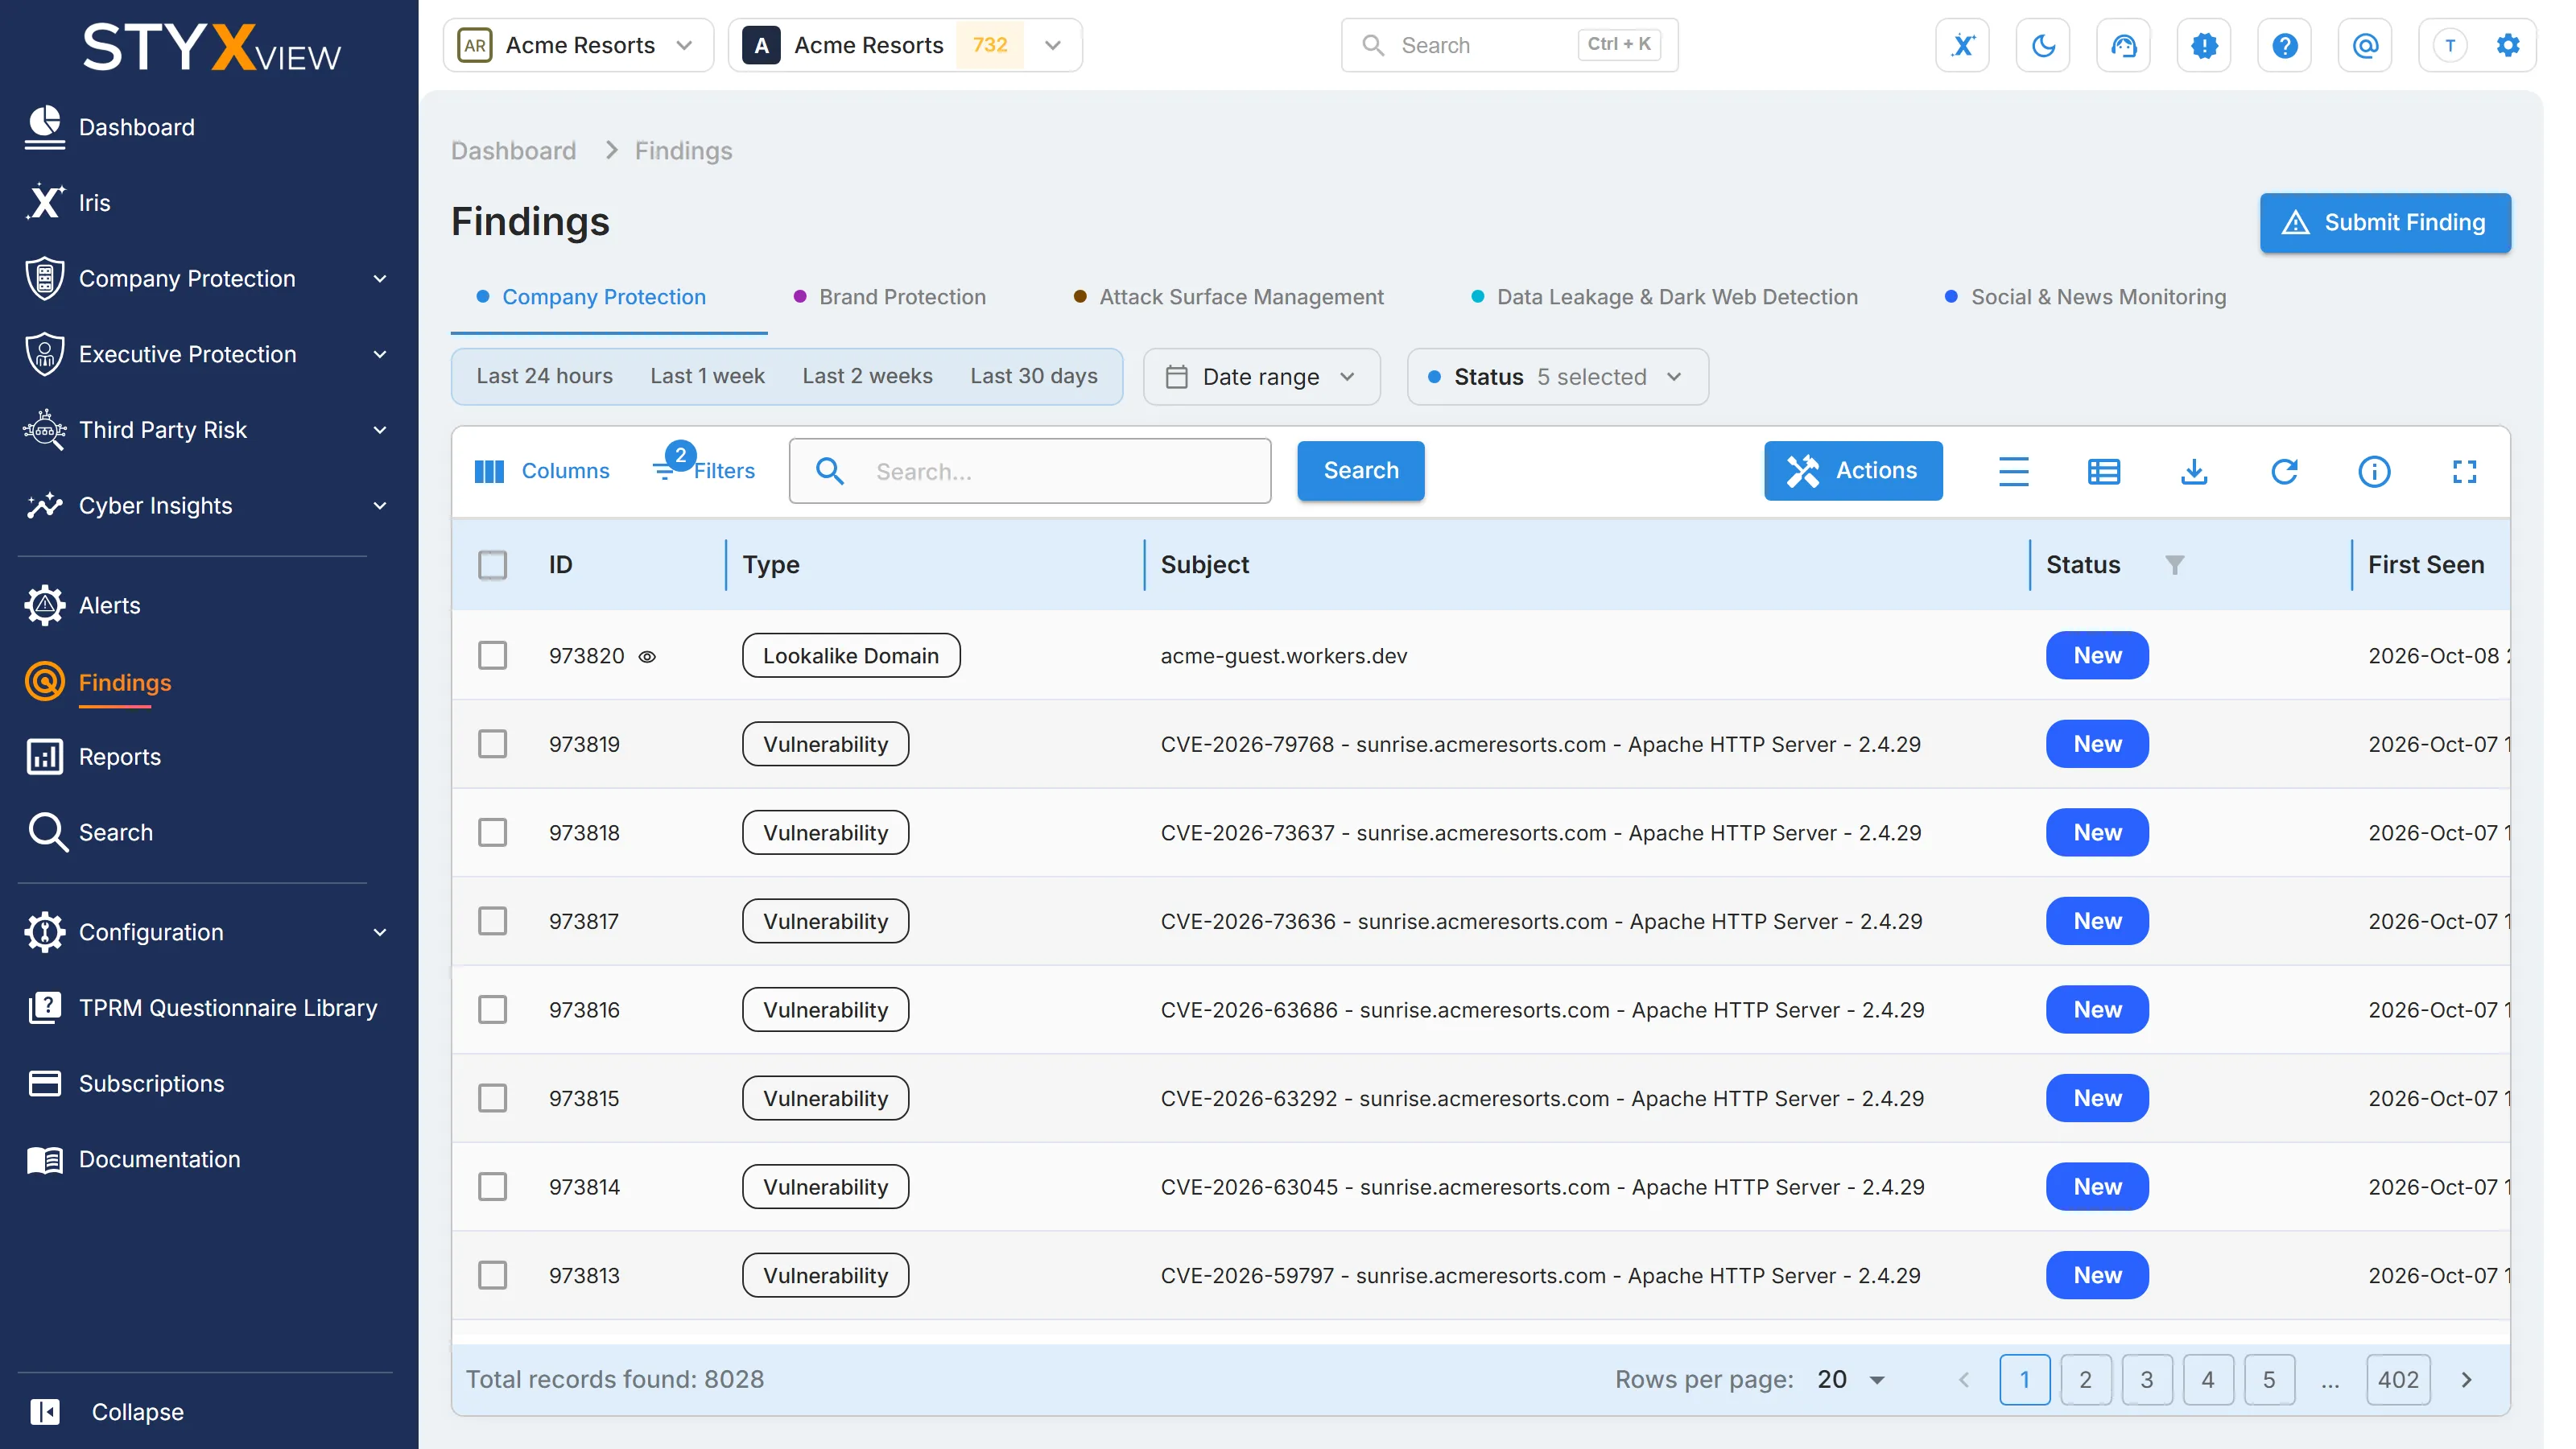Enter fullscreen table view
This screenshot has height=1449, width=2576.
pos(2465,471)
